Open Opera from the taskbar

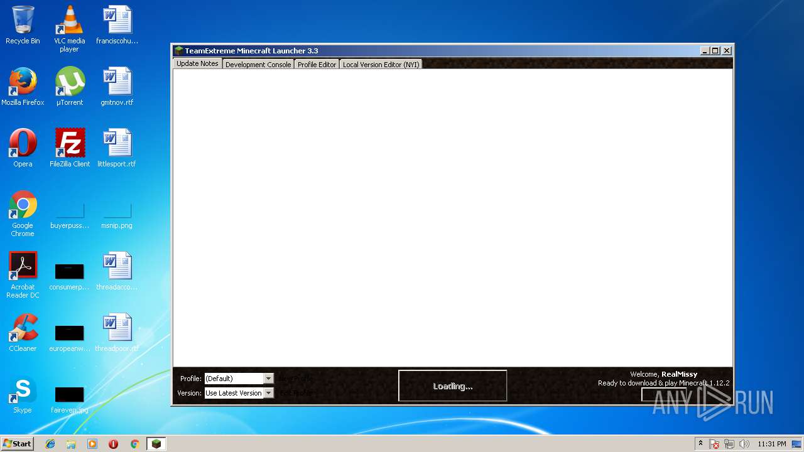(113, 444)
